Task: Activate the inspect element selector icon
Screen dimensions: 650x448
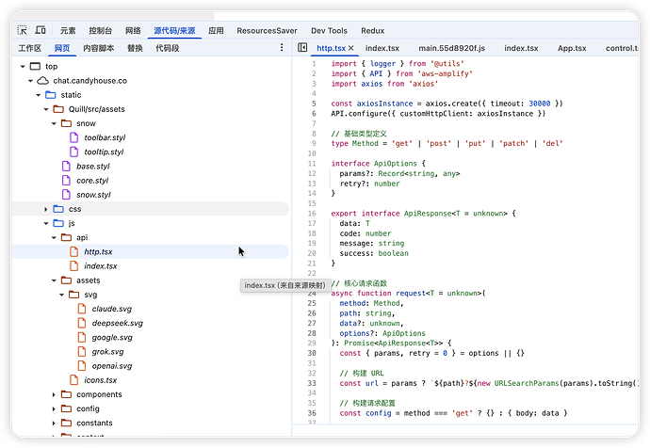Action: (22, 30)
